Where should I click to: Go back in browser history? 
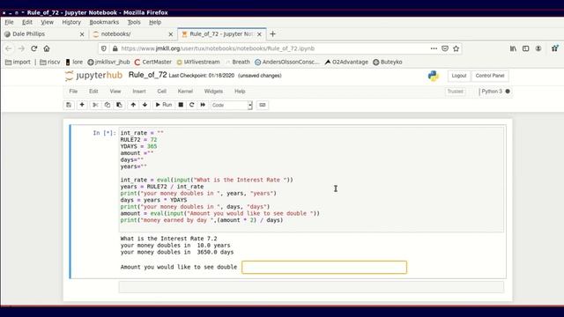9,48
